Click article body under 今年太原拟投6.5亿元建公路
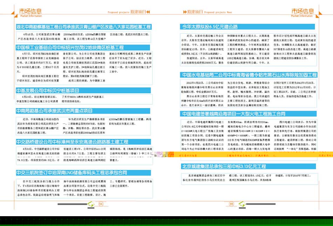This screenshot has height=226, width=333. click(249, 49)
